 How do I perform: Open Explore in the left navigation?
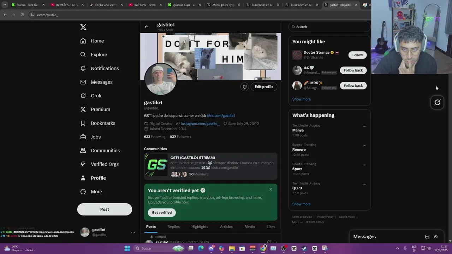(94, 55)
